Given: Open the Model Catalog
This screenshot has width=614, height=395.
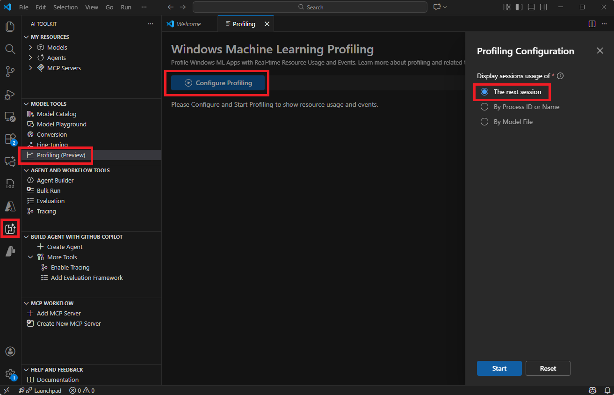Looking at the screenshot, I should (56, 114).
